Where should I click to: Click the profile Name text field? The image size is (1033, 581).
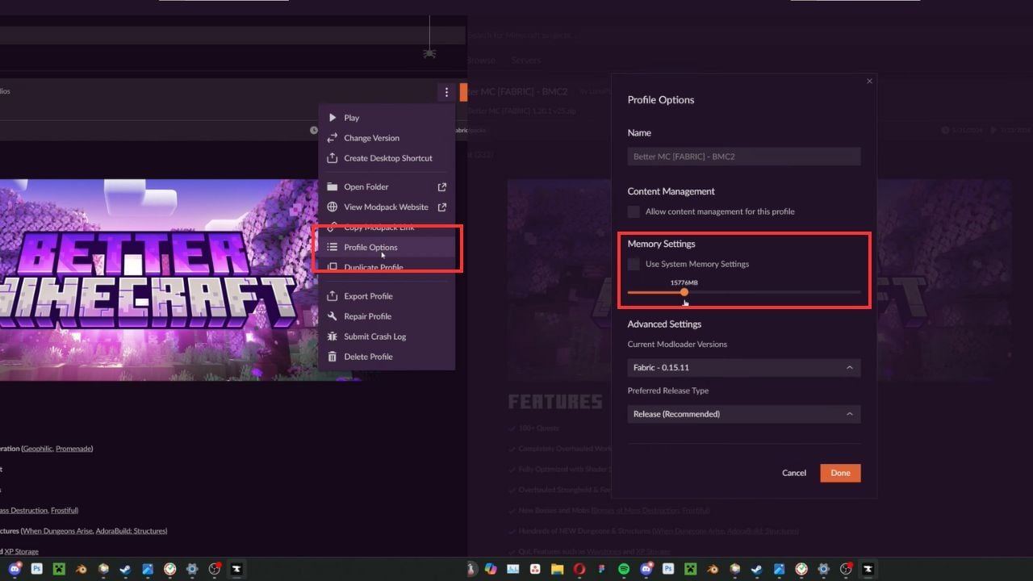[743, 157]
